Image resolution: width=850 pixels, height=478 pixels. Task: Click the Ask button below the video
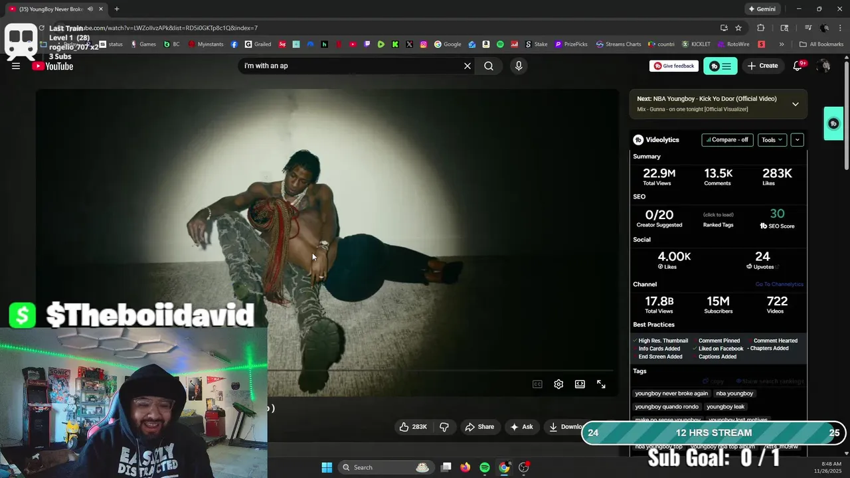pyautogui.click(x=521, y=427)
